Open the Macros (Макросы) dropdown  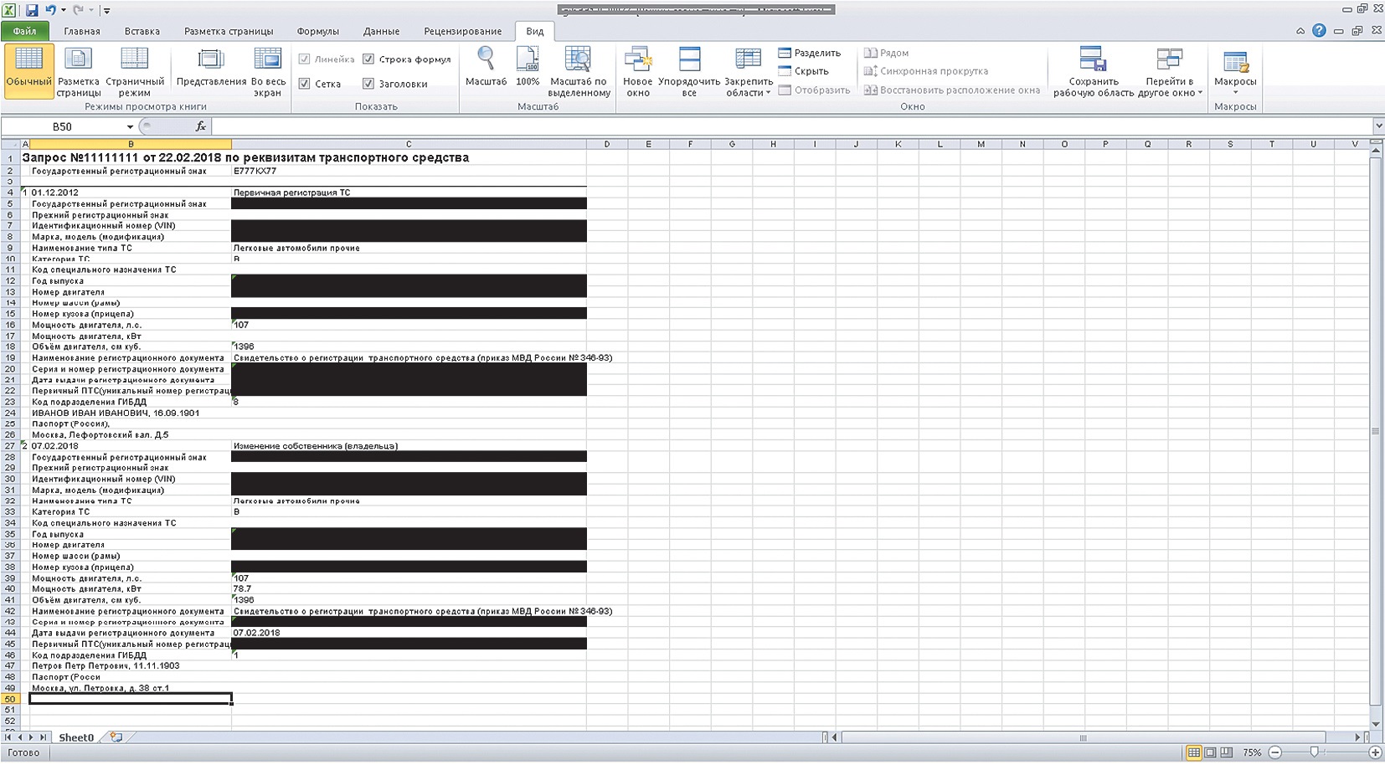coord(1235,71)
